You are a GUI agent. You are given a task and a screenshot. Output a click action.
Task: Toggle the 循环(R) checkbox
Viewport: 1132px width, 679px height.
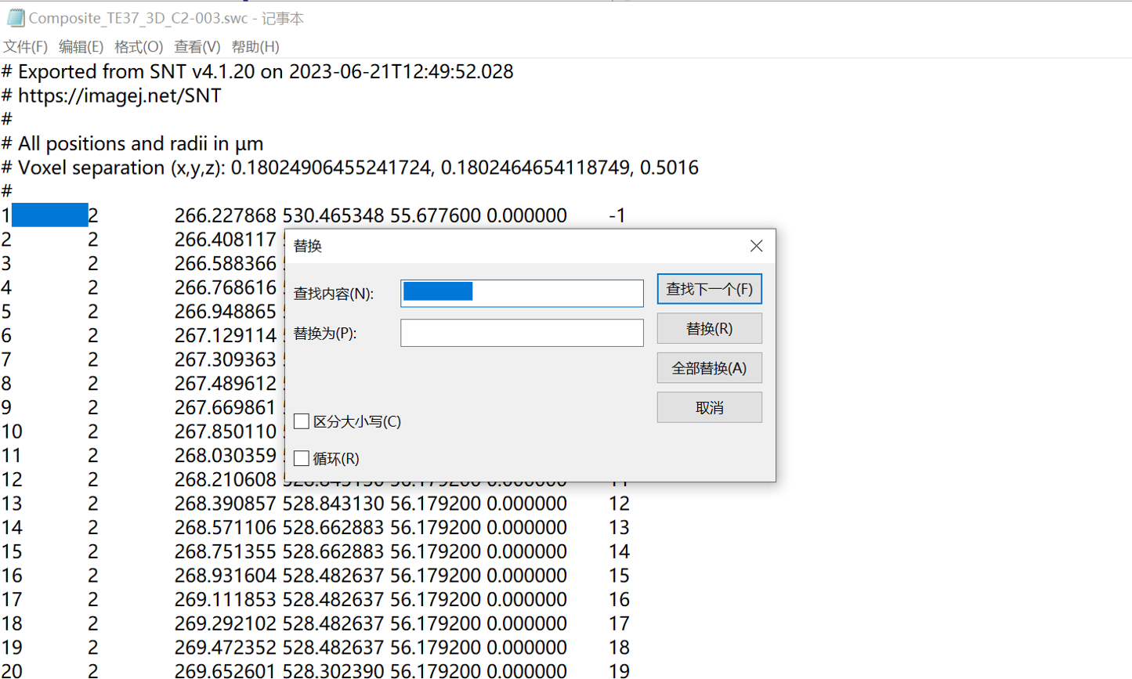pyautogui.click(x=302, y=458)
